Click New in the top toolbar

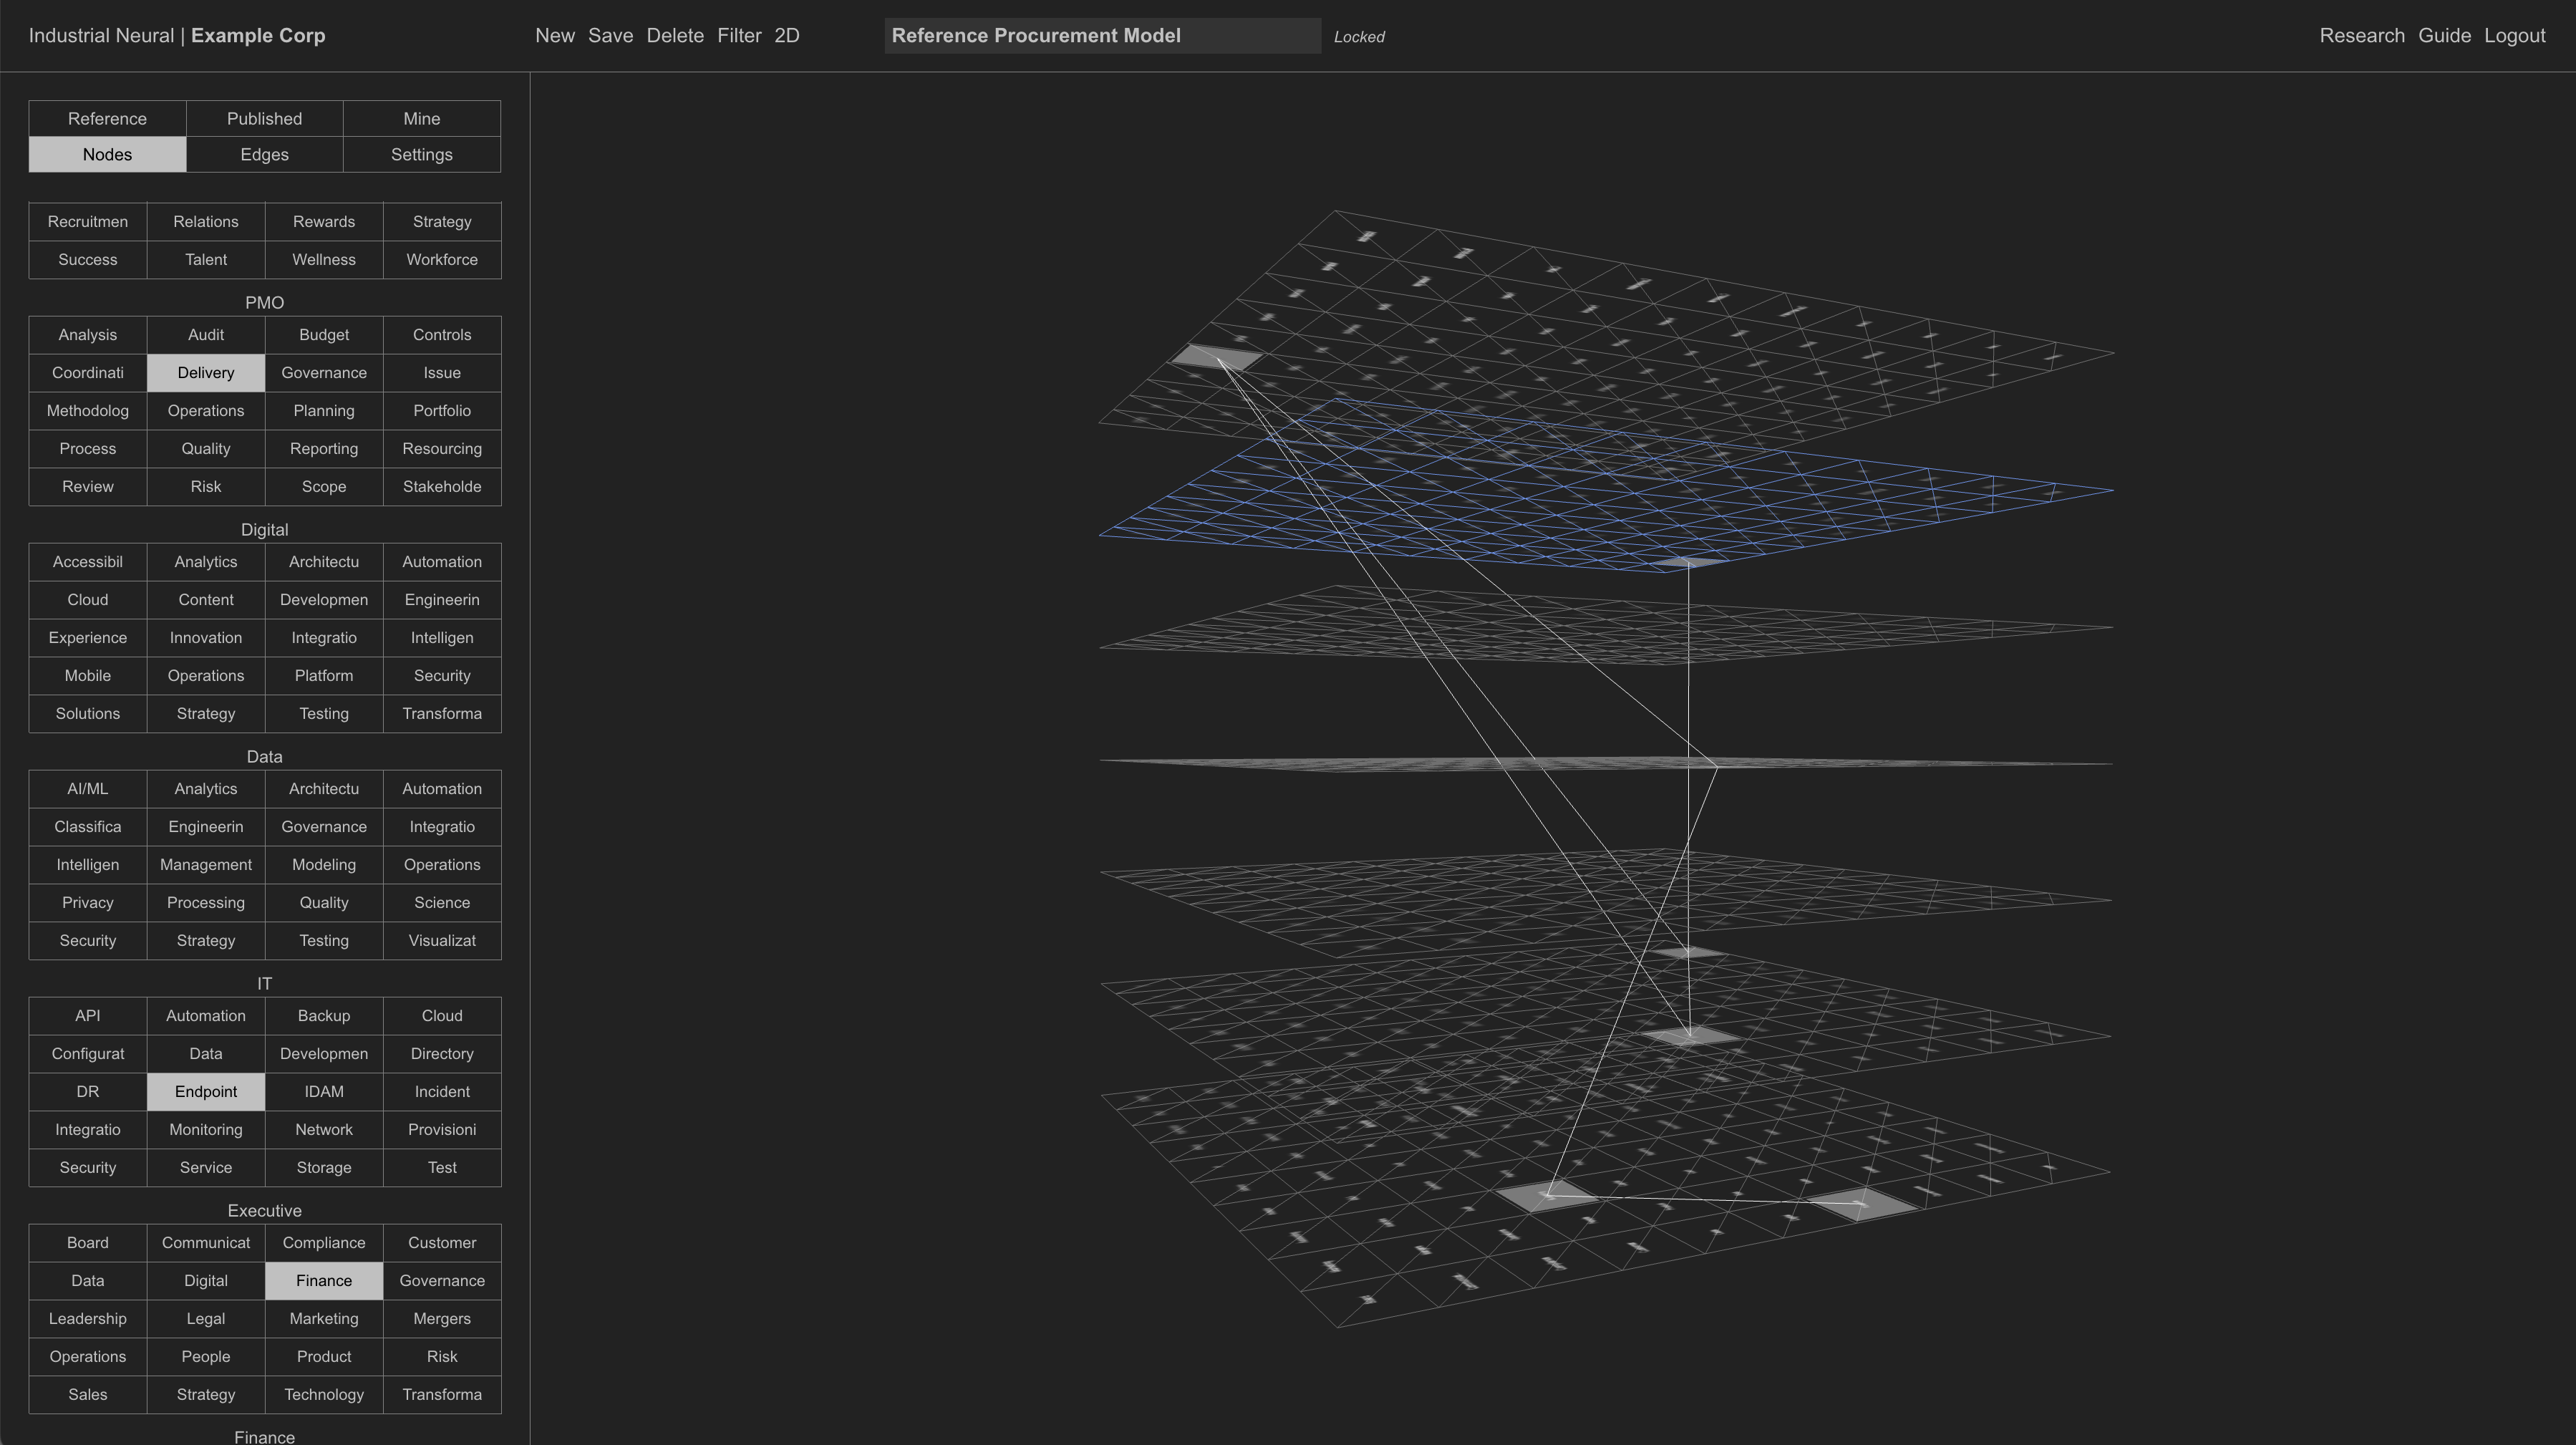click(555, 36)
